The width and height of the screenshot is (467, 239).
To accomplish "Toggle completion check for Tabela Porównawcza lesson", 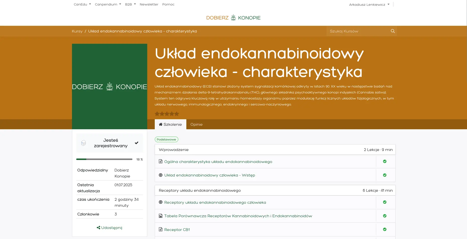I will pyautogui.click(x=384, y=216).
